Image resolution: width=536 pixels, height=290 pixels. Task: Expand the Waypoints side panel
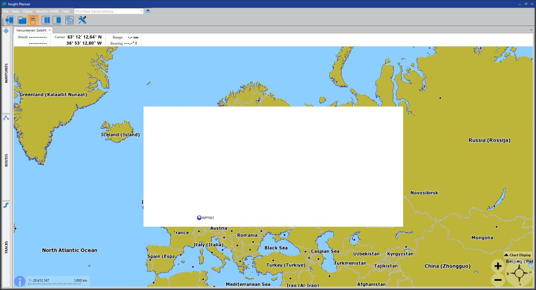click(x=6, y=73)
